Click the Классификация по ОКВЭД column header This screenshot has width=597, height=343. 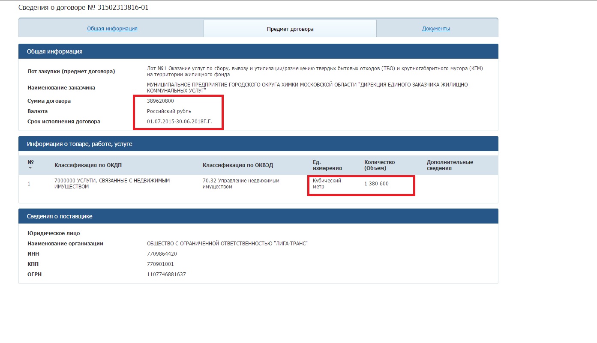point(238,165)
